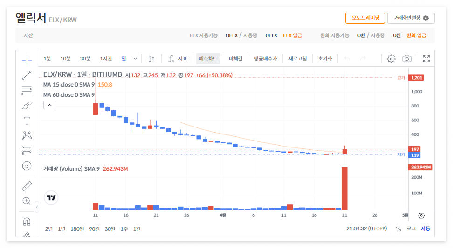Click 초기화 to reset the chart
The image size is (453, 248).
(x=325, y=59)
